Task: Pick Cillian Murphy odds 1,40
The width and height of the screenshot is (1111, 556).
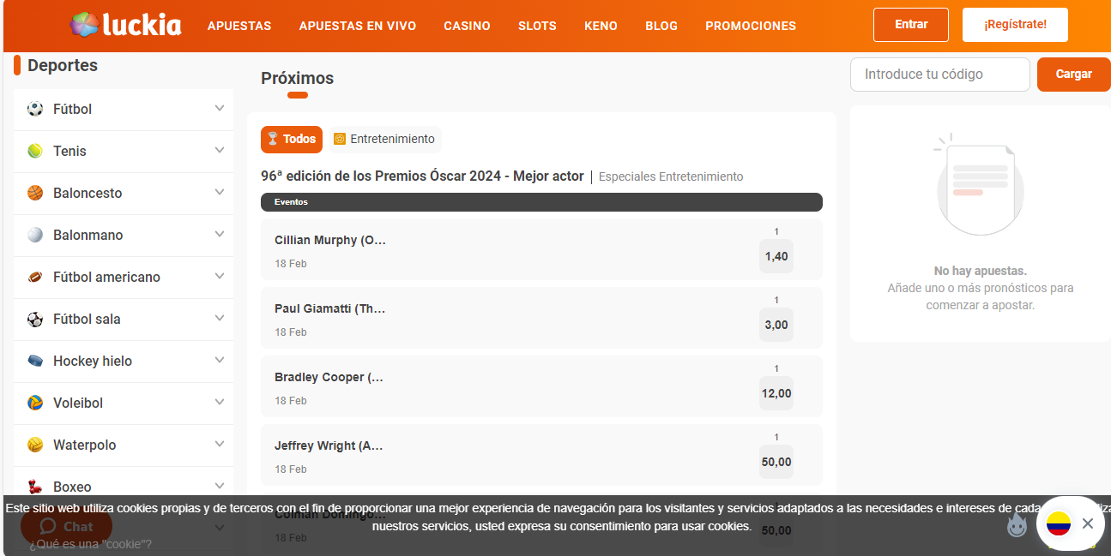Action: tap(776, 256)
